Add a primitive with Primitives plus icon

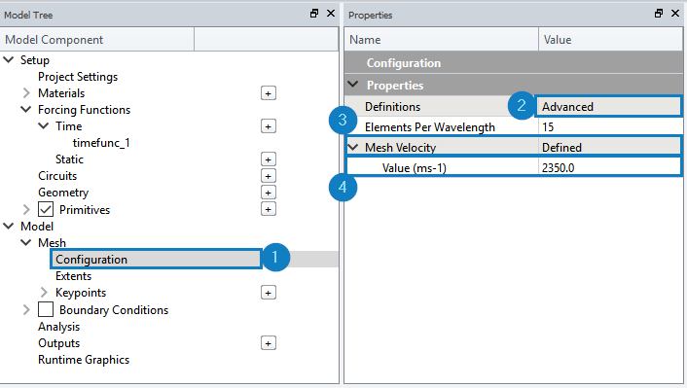[269, 209]
